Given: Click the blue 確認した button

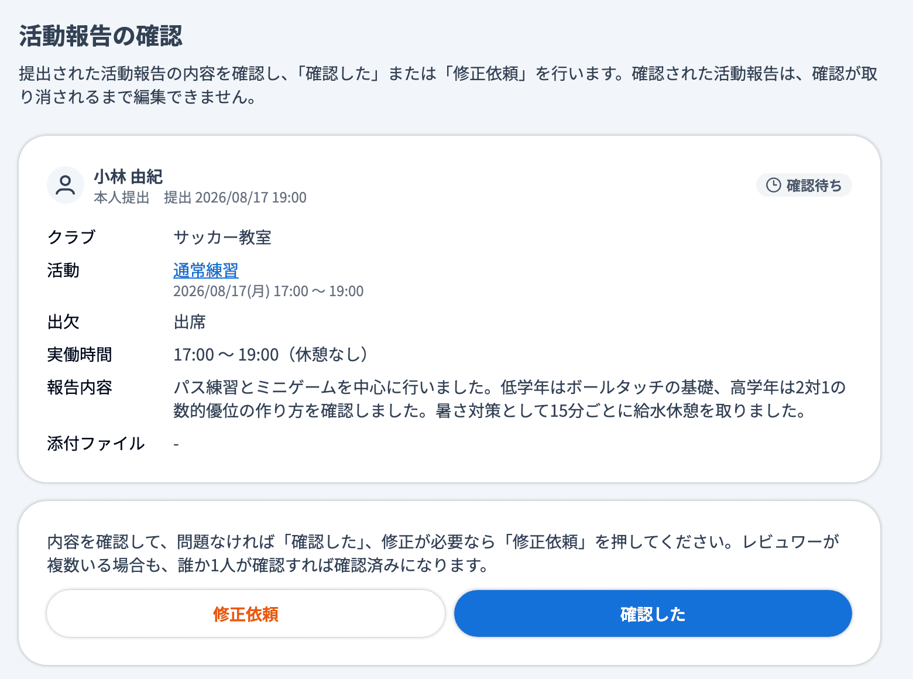Looking at the screenshot, I should [x=653, y=613].
